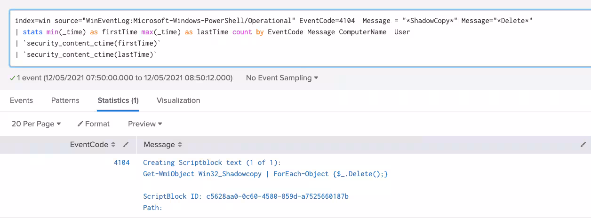Click the EventCode column header label

[89, 145]
